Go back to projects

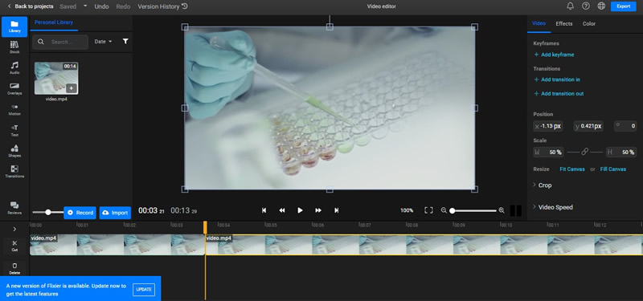click(31, 6)
